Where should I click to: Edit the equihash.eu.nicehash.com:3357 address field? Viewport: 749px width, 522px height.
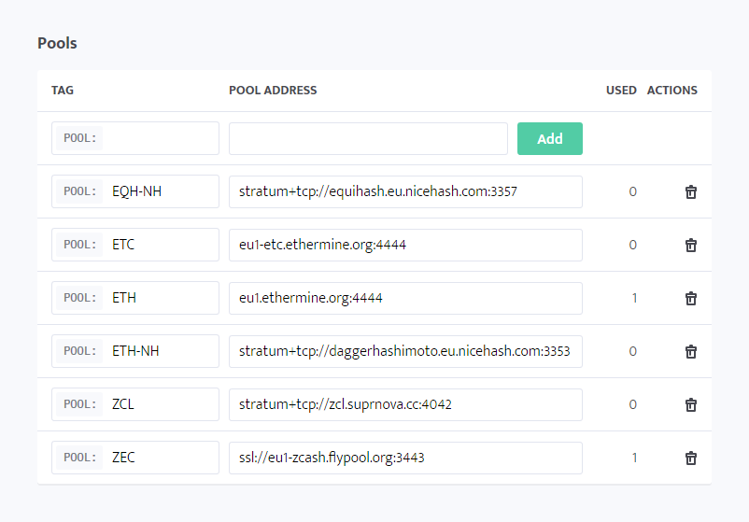coord(405,191)
